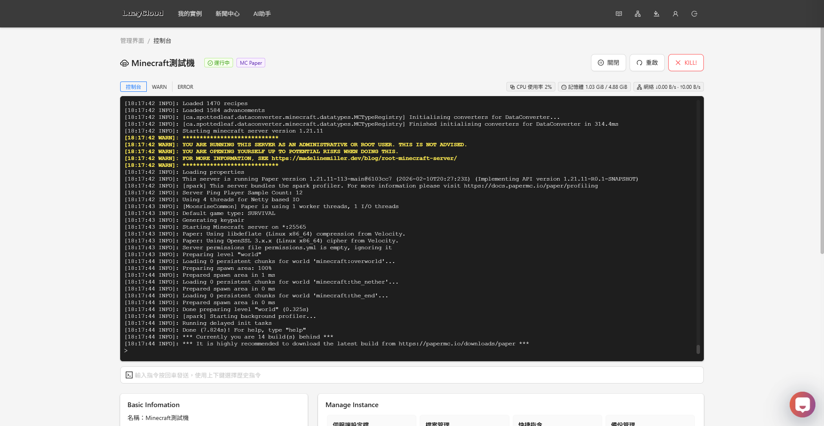The height and width of the screenshot is (426, 824).
Task: Select the 控制台 log tab
Action: tap(133, 87)
